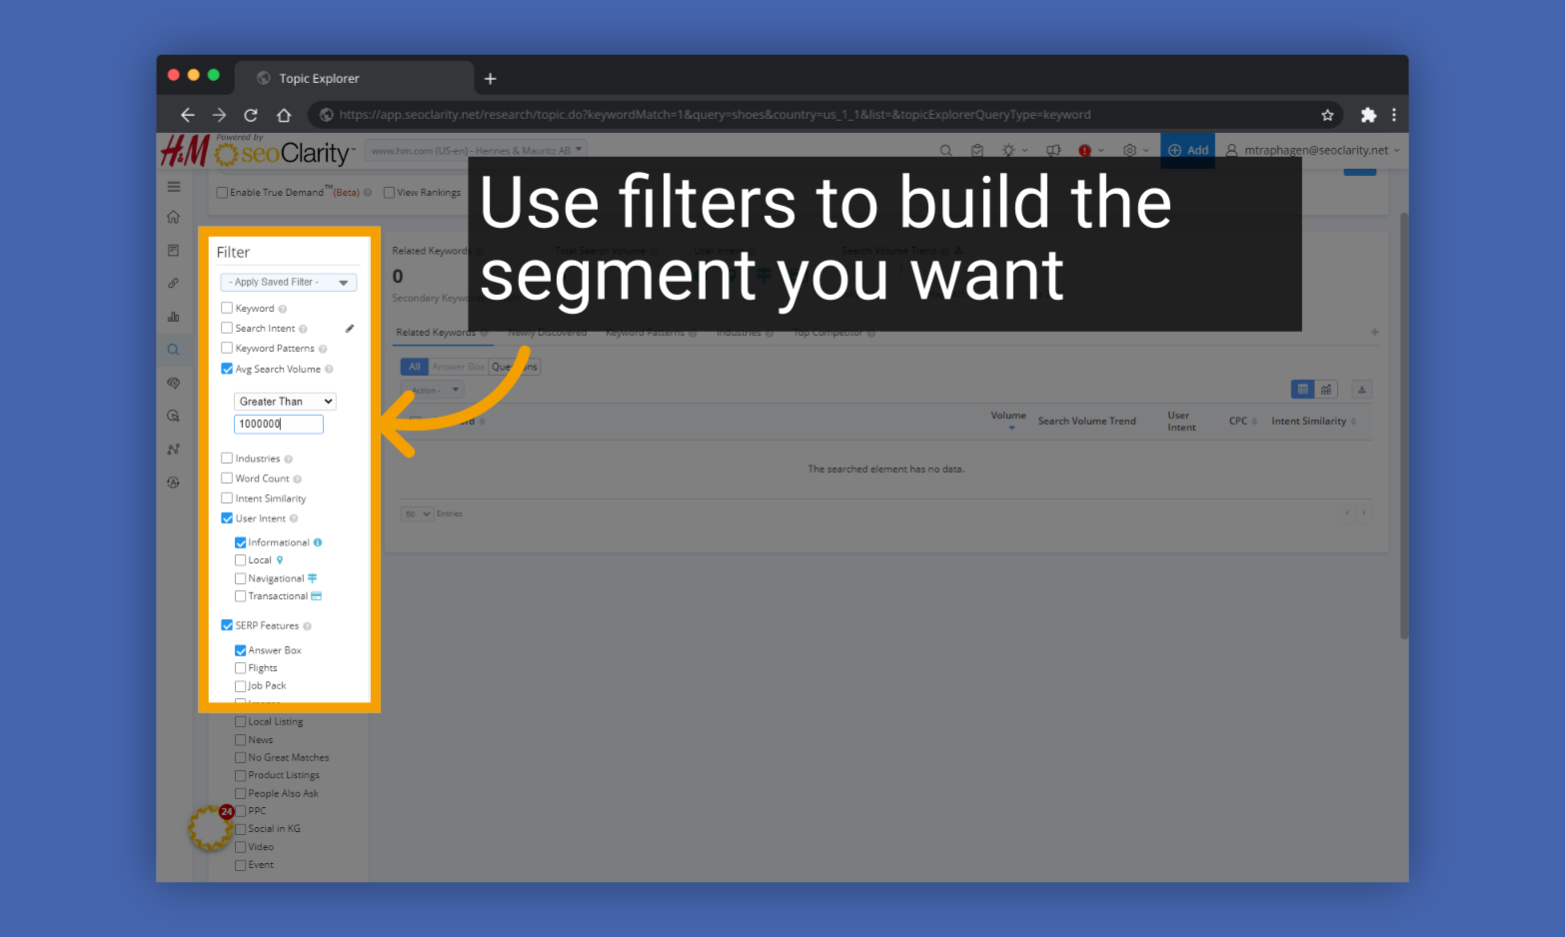1565x937 pixels.
Task: Click the search volume input showing 1000000
Action: click(278, 424)
